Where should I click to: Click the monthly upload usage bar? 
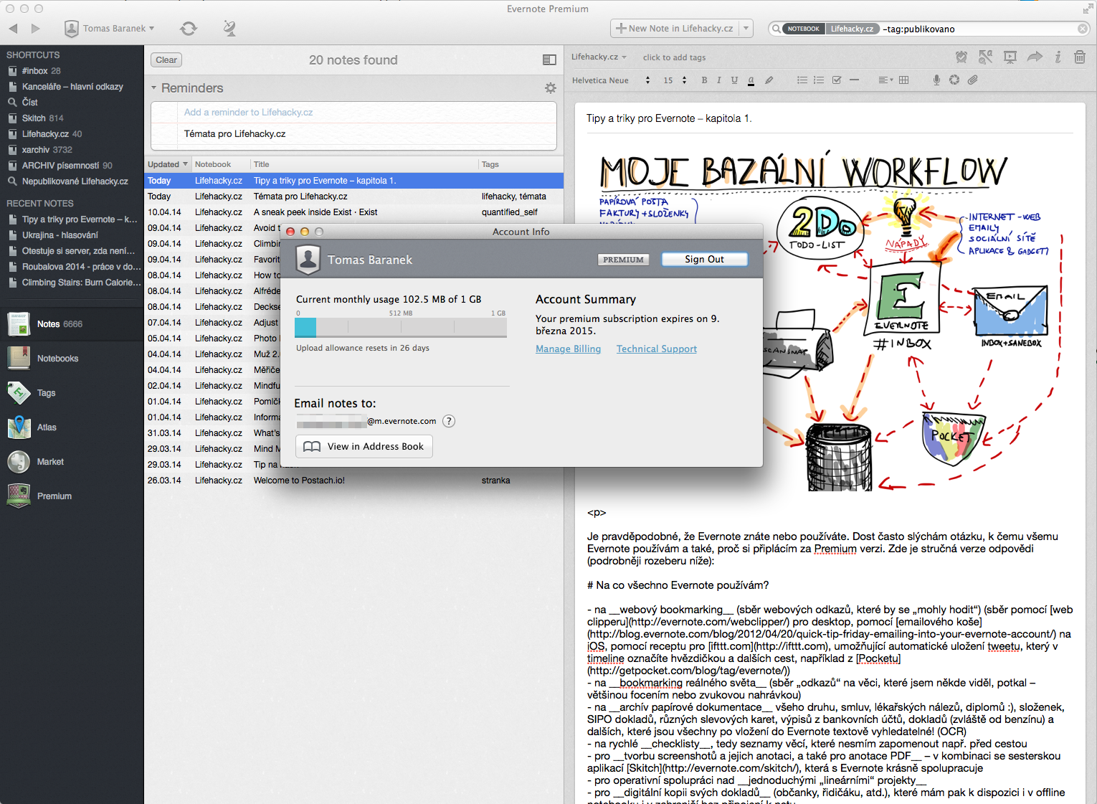point(402,328)
